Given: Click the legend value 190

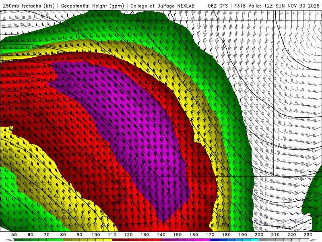Looking at the screenshot, I should (243, 235).
